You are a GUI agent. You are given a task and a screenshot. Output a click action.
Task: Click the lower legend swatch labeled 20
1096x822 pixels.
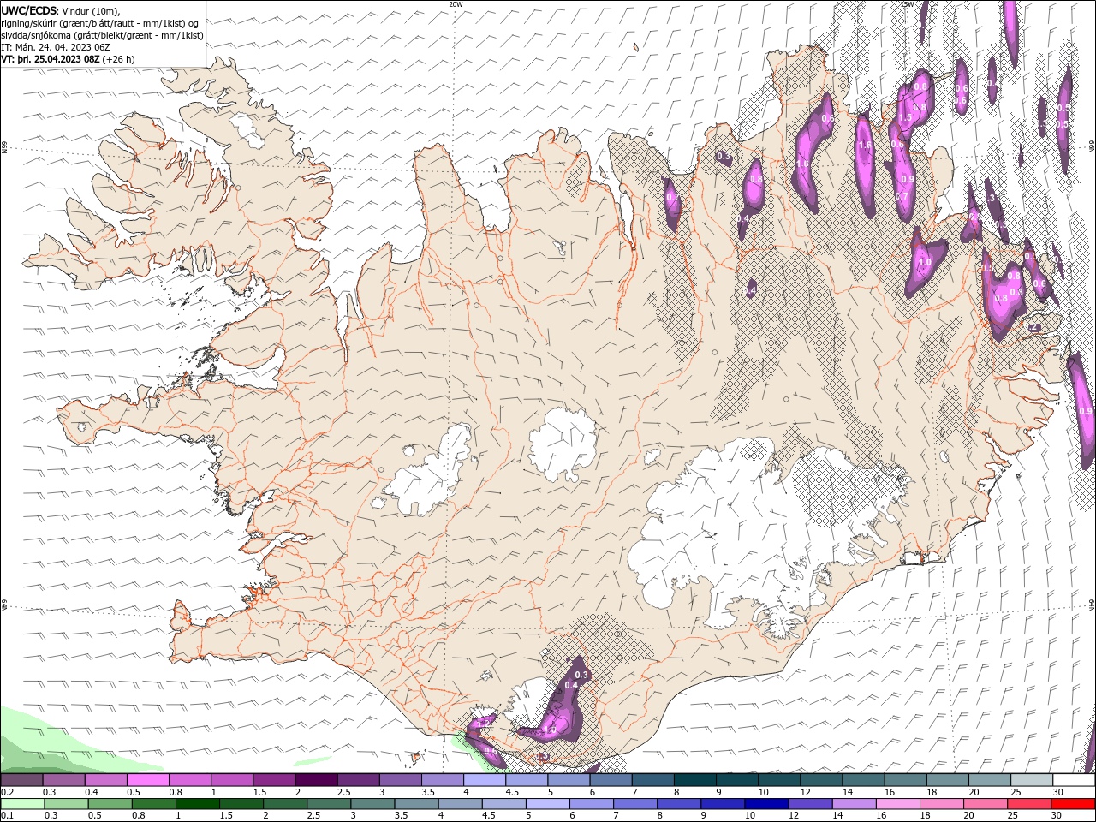pyautogui.click(x=984, y=804)
